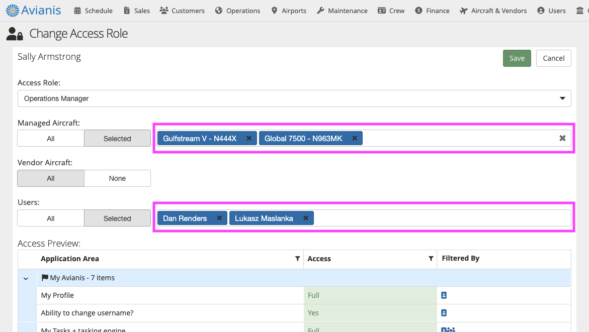Click the Avianis logo
This screenshot has width=589, height=332.
click(34, 10)
